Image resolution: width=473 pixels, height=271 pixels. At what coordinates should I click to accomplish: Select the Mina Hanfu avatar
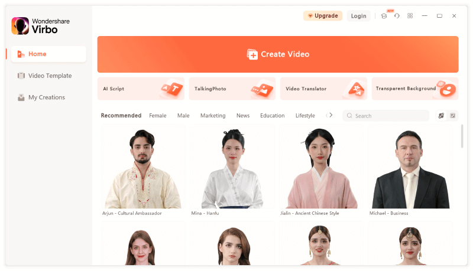coord(232,167)
